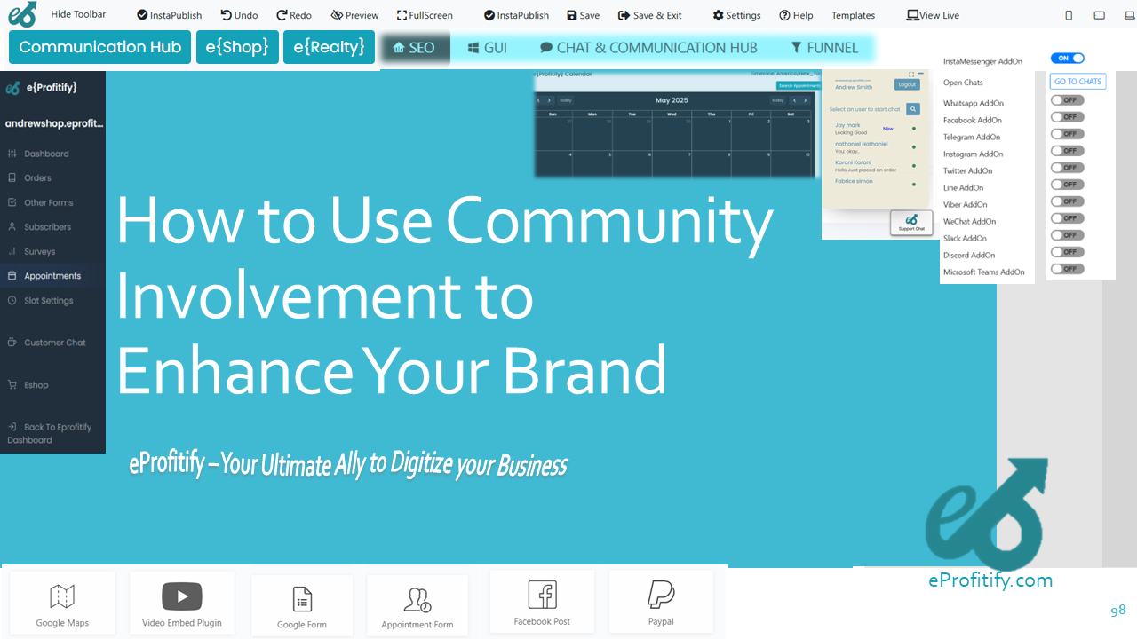Toggle the Discord AddOn switch
This screenshot has width=1137, height=639.
point(1067,252)
